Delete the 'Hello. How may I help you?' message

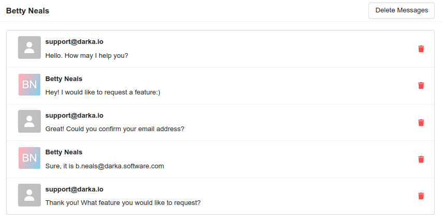[x=421, y=49]
